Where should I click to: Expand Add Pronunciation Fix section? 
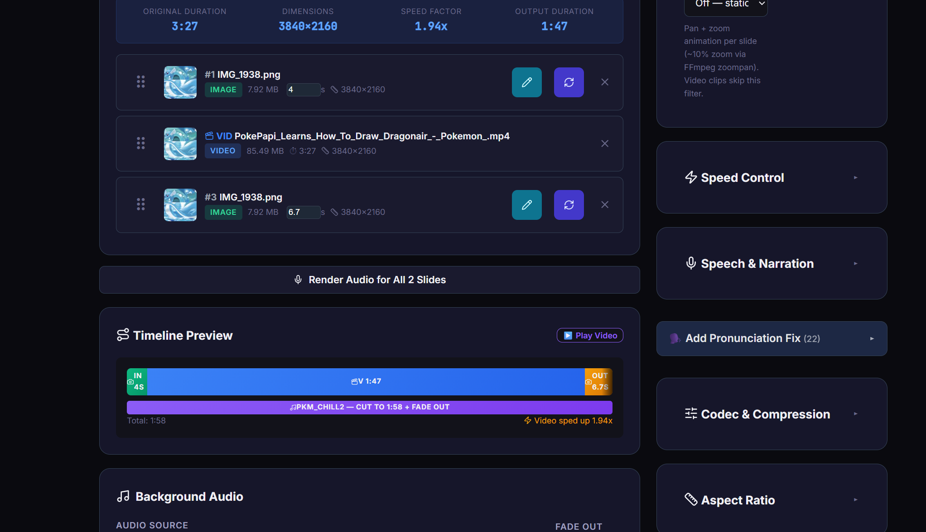pyautogui.click(x=772, y=338)
